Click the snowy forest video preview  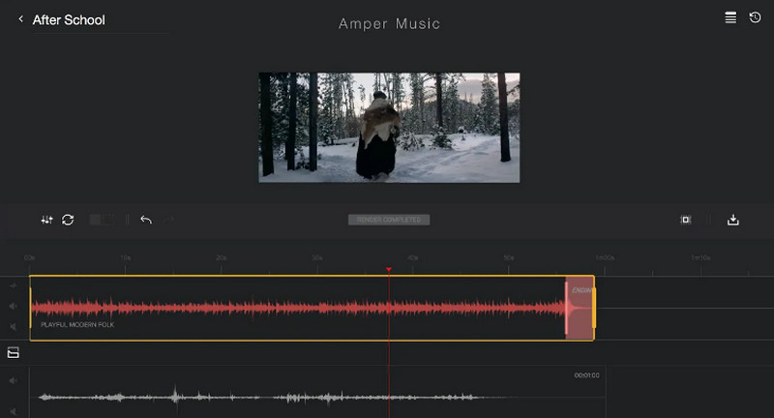point(389,127)
